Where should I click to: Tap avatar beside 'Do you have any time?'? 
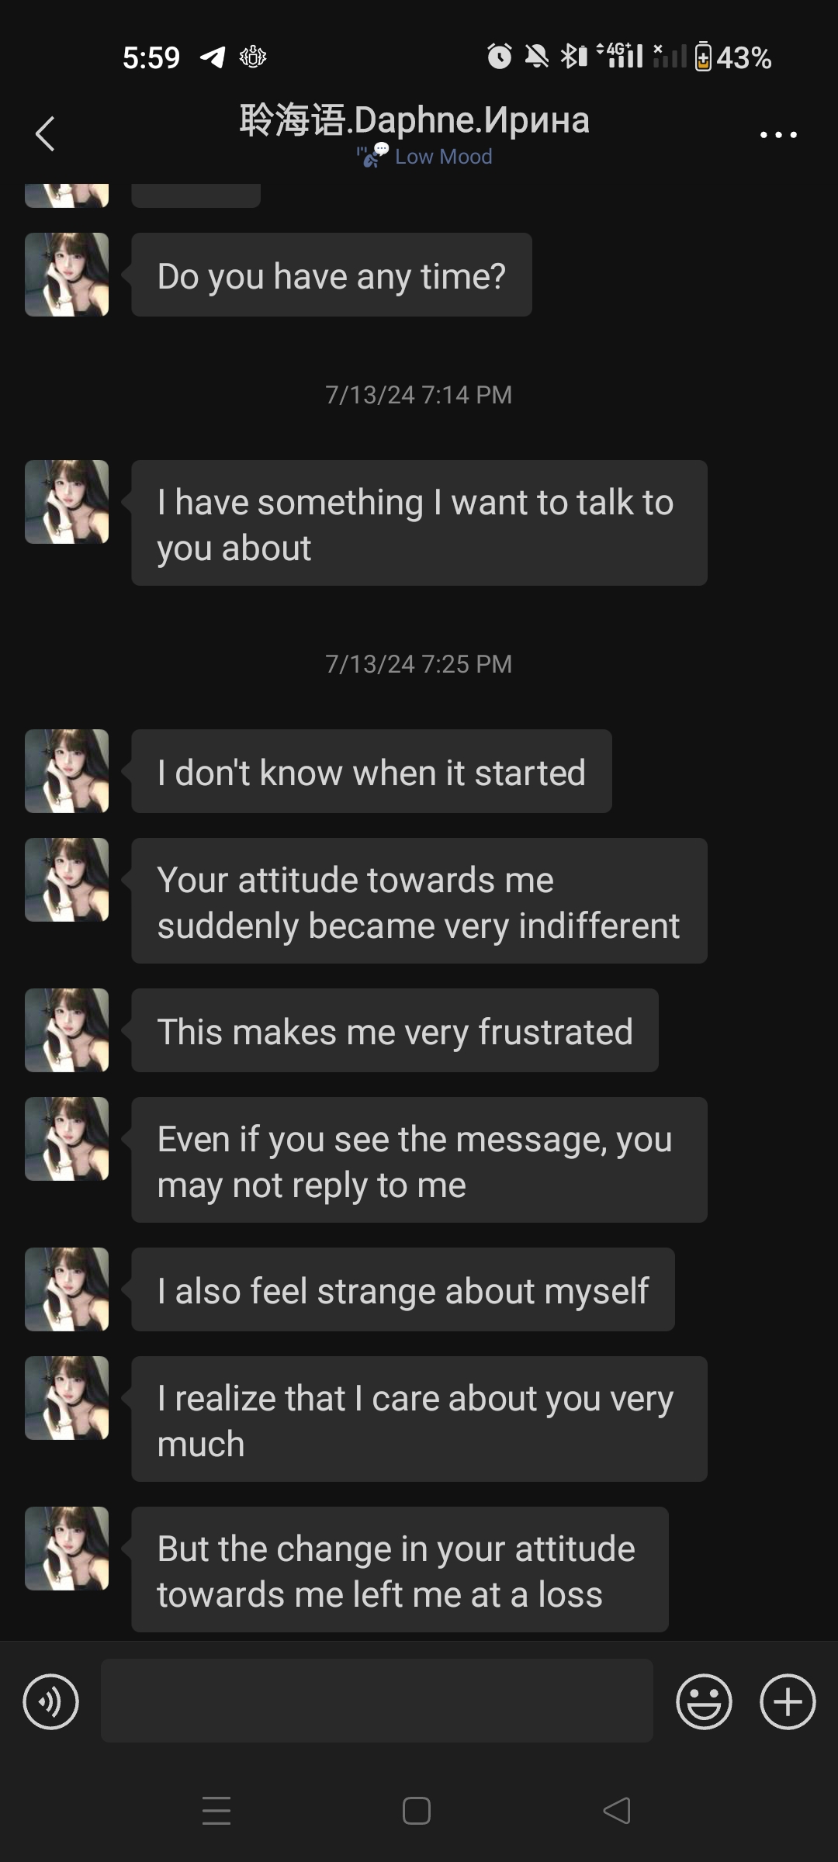[67, 275]
